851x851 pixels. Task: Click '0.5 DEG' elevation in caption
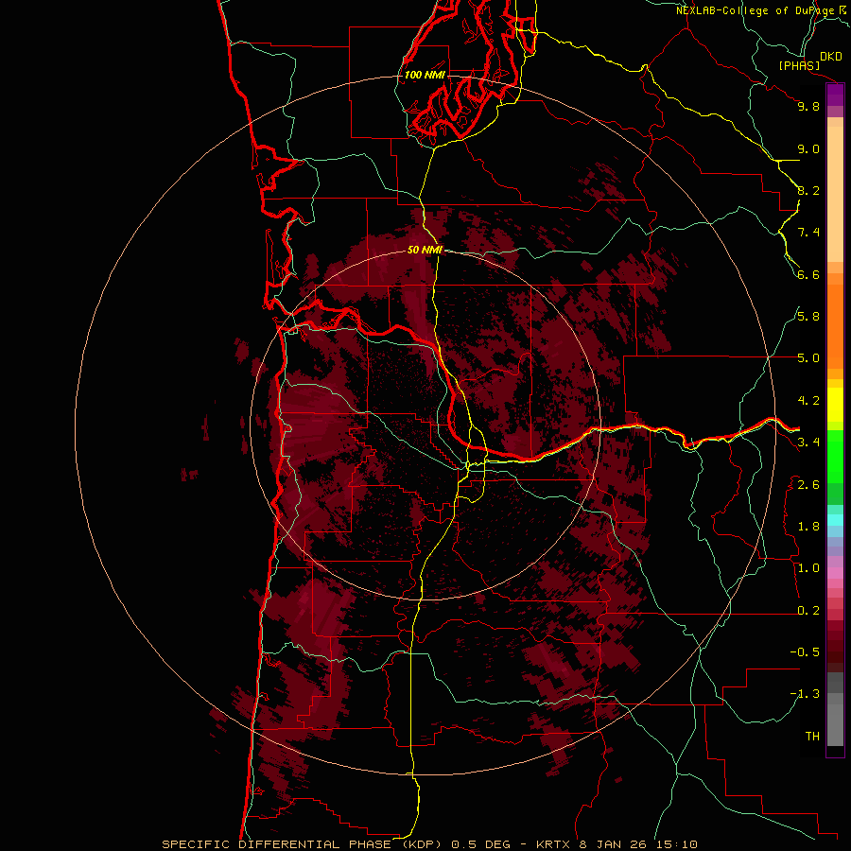point(481,844)
